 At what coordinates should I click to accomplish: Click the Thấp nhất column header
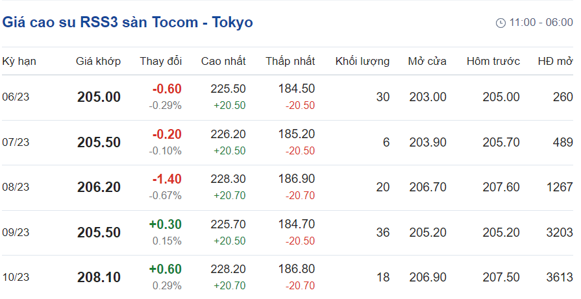pos(290,62)
